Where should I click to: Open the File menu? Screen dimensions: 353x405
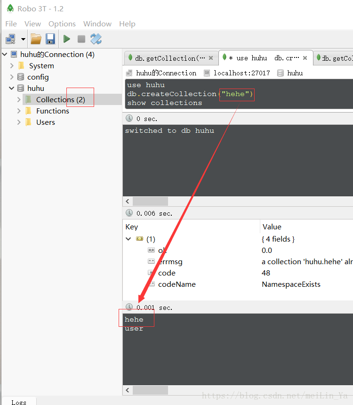point(11,24)
